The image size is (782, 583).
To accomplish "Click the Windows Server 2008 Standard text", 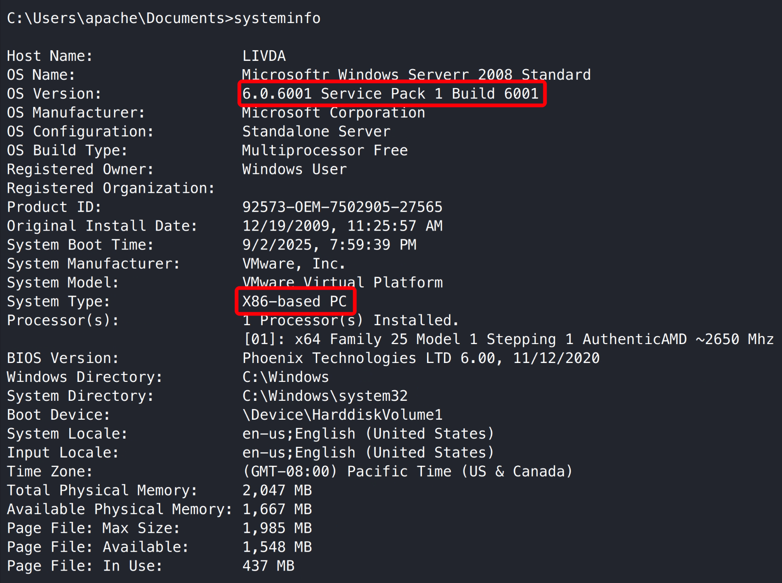I will [416, 75].
